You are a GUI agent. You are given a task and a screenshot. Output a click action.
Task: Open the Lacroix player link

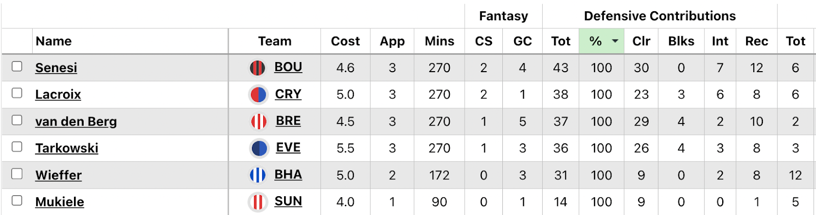point(58,95)
